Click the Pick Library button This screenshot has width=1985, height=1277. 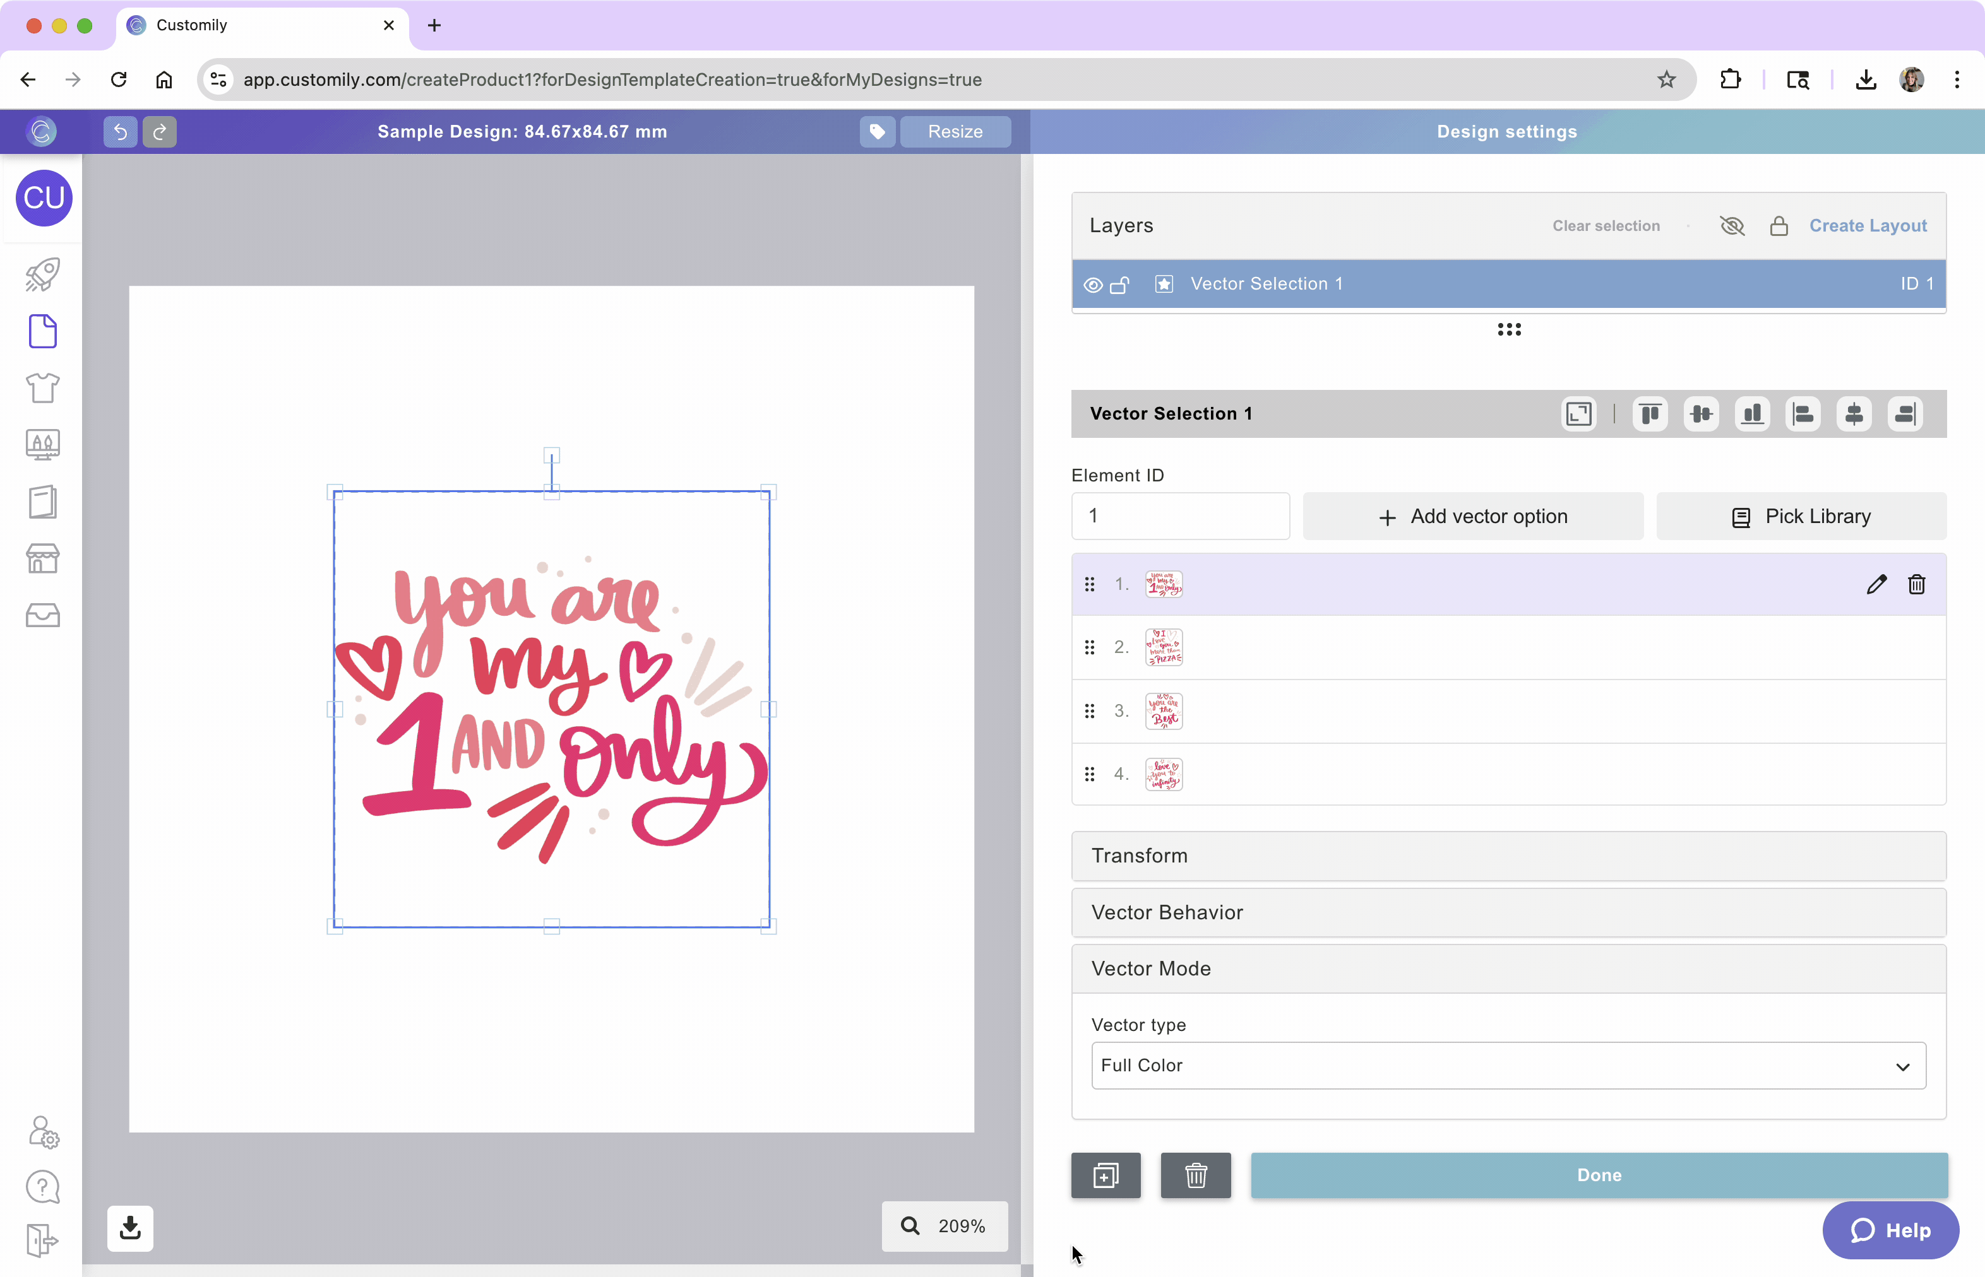pos(1801,515)
